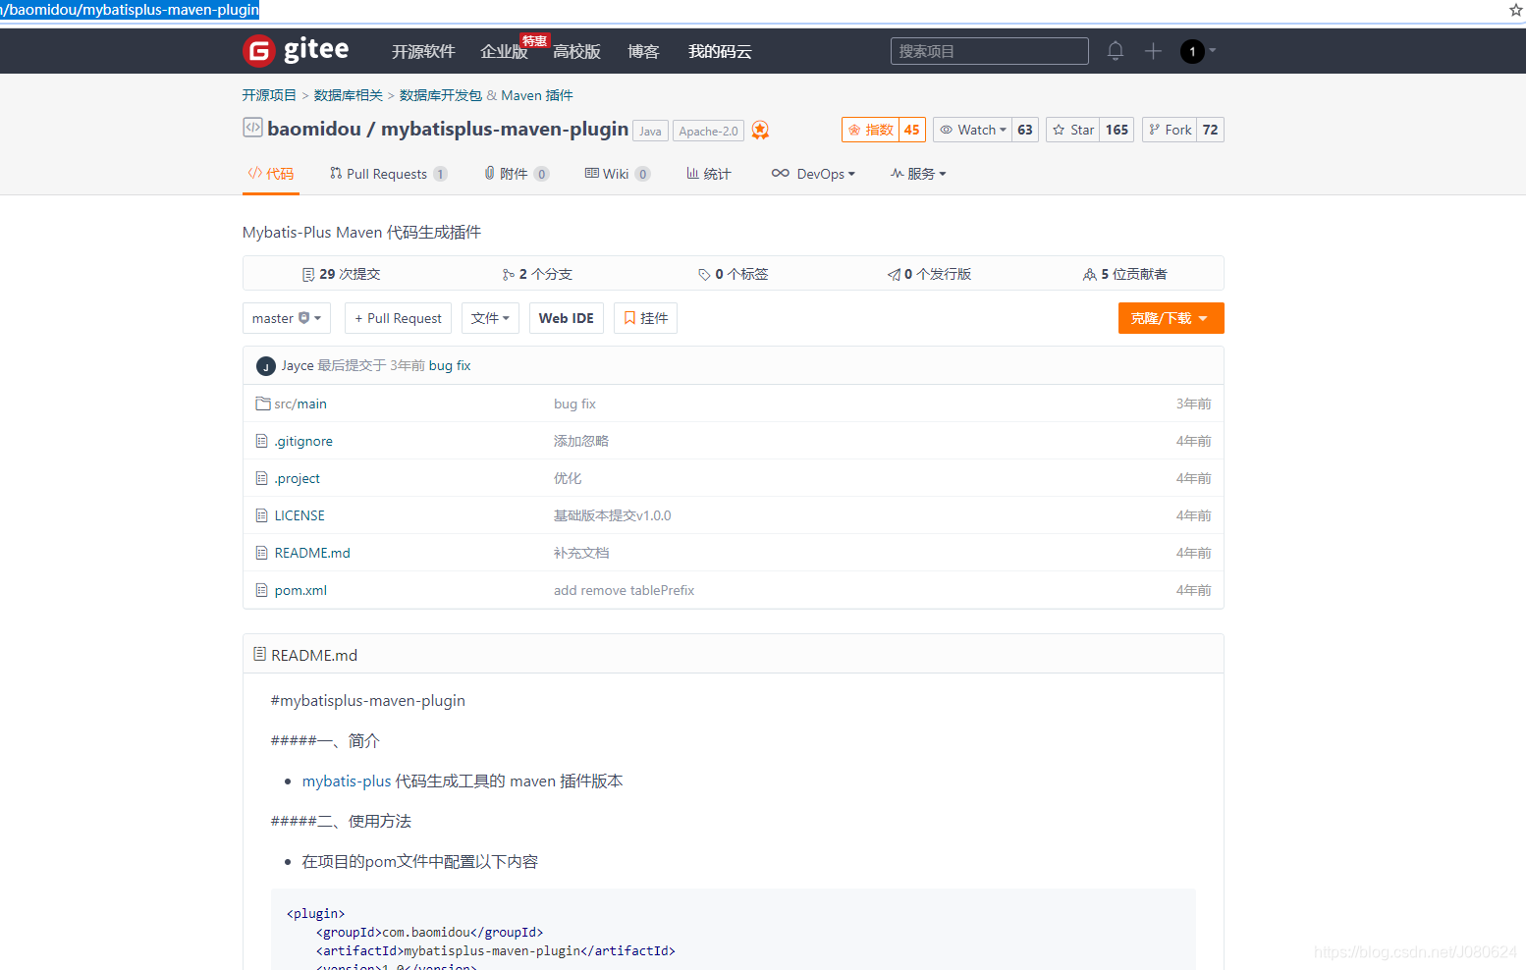Open the Wiki tab
The image size is (1526, 970).
coord(616,174)
